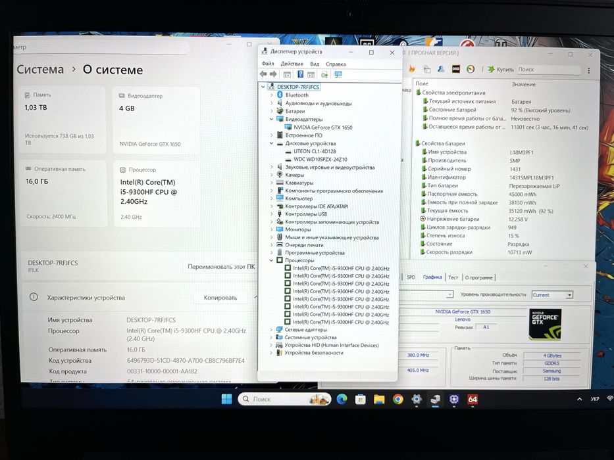The image size is (614, 460).
Task: Click the taskbar Поиск search box
Action: (x=284, y=399)
